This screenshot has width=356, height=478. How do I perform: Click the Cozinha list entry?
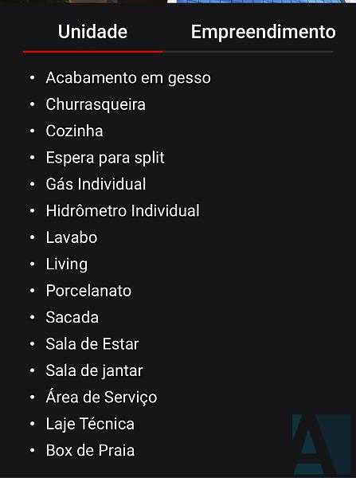click(74, 131)
